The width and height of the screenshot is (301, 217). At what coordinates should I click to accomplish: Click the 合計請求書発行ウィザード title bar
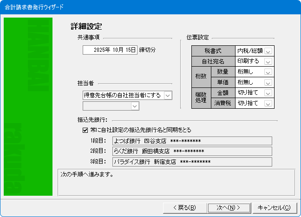pos(139,7)
